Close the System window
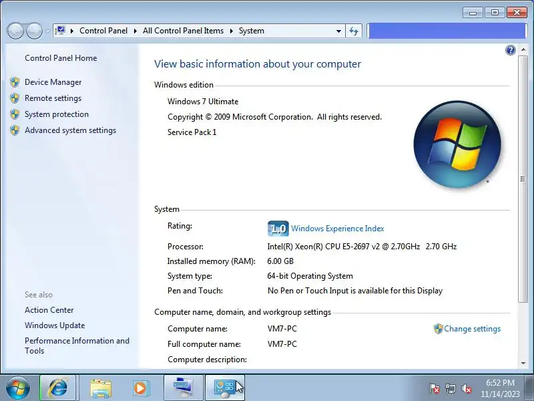This screenshot has height=401, width=534. coord(517,13)
